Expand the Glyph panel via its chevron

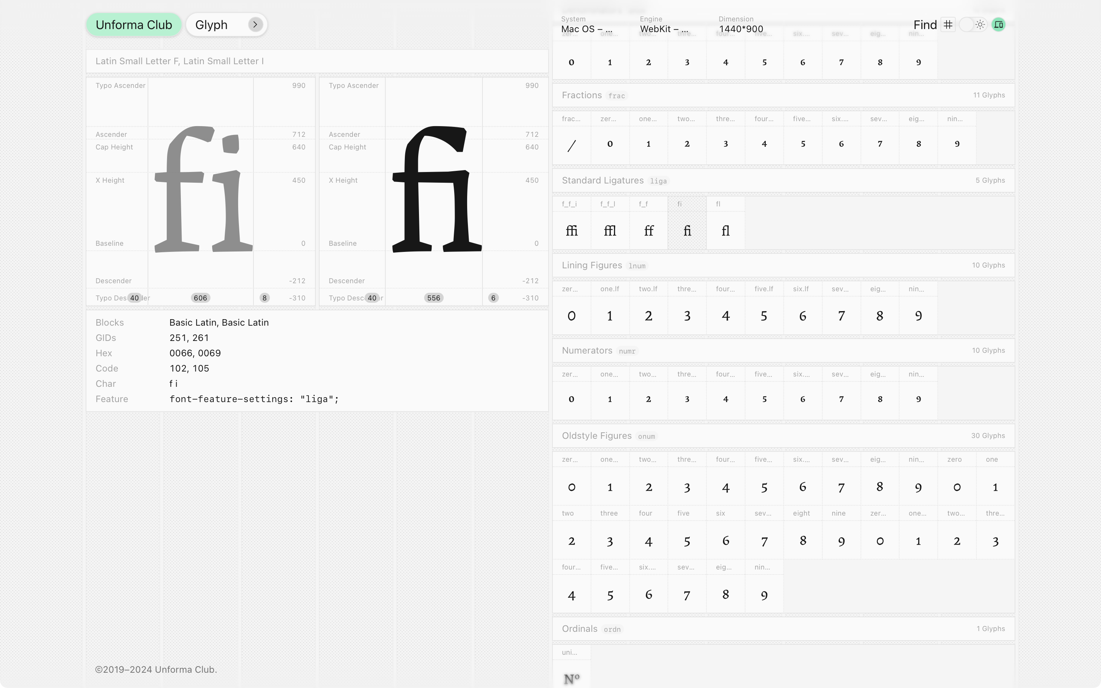tap(255, 24)
